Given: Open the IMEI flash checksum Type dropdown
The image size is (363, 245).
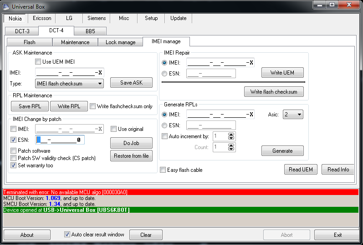Looking at the screenshot, I should pyautogui.click(x=69, y=84).
